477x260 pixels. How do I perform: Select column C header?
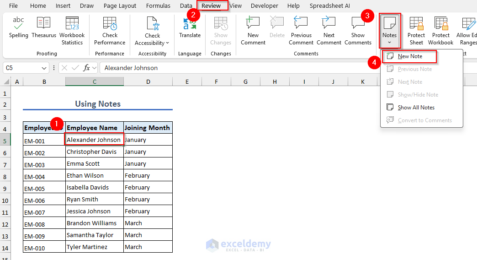pos(95,81)
